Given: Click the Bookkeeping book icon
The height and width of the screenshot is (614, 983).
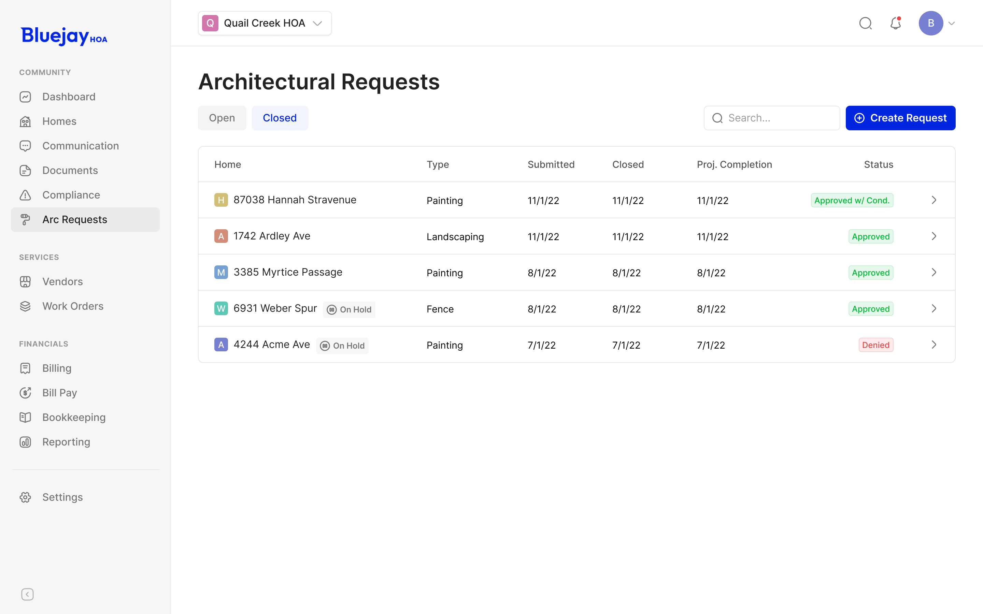Looking at the screenshot, I should click(25, 418).
